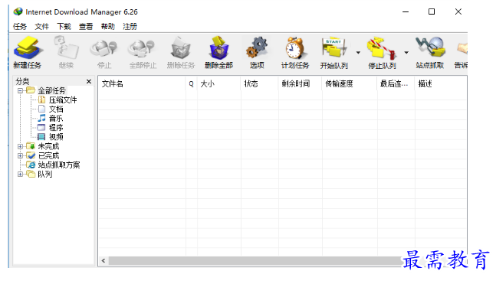496x284 pixels.
Task: Expand the 已完成 tree node
Action: point(20,155)
